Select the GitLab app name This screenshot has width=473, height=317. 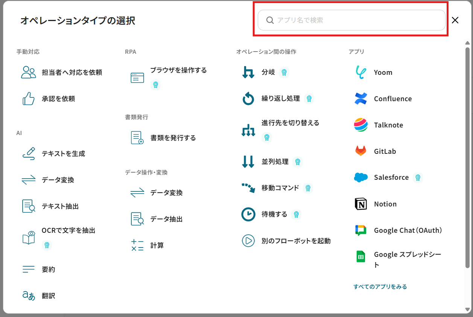385,151
